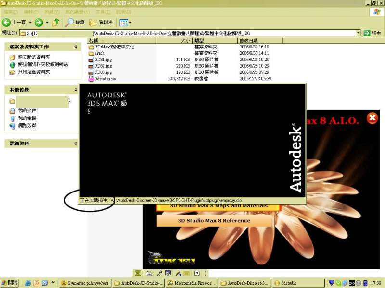
Task: Click the 移至 go button
Action: (x=372, y=33)
